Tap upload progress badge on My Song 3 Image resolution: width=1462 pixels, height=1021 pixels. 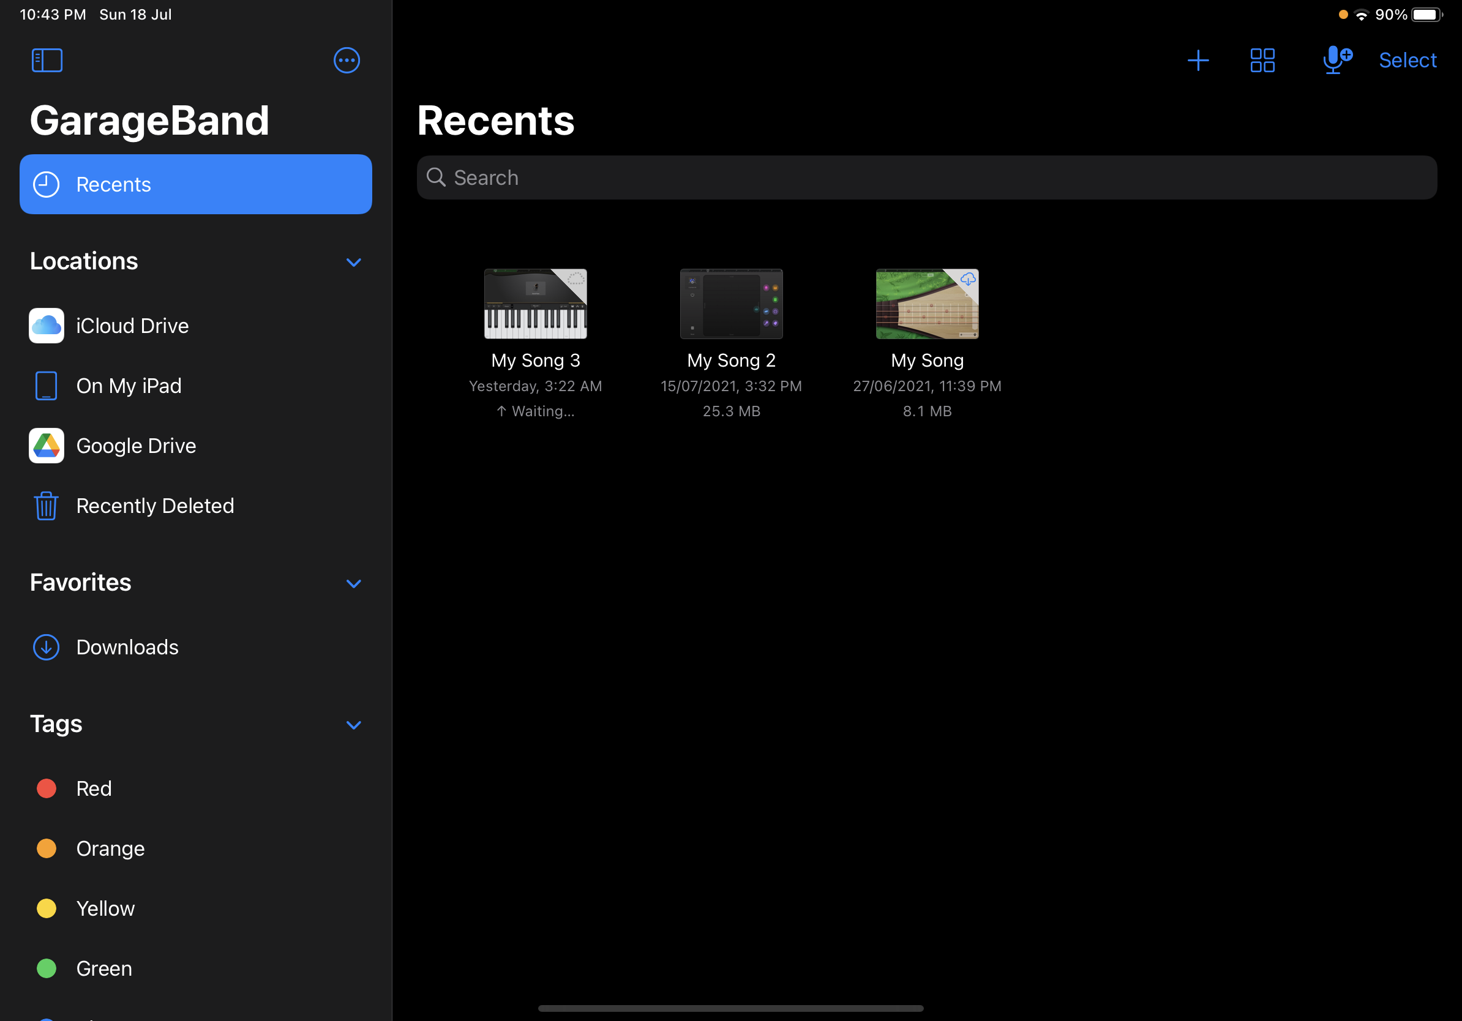(x=575, y=278)
